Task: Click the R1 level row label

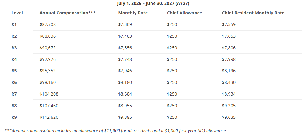Action: (x=14, y=24)
